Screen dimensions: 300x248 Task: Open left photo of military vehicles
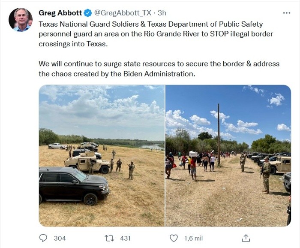102,156
